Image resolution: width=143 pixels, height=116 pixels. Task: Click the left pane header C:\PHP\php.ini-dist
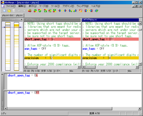click(52, 20)
